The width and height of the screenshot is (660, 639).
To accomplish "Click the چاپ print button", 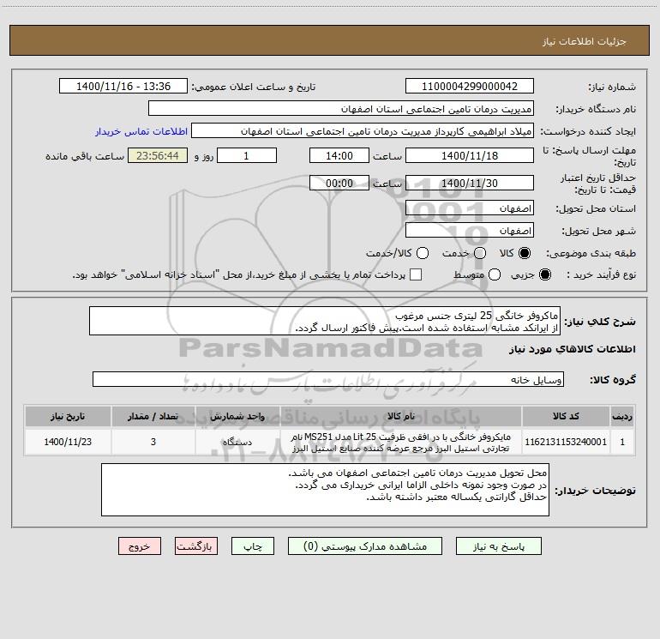I will [253, 546].
